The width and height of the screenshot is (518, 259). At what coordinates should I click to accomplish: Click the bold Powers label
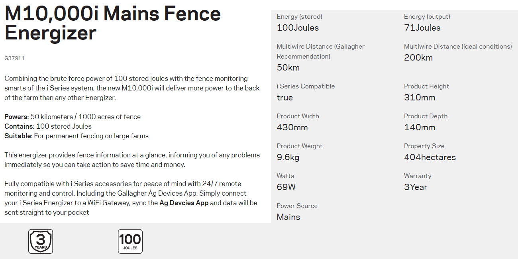coord(17,117)
